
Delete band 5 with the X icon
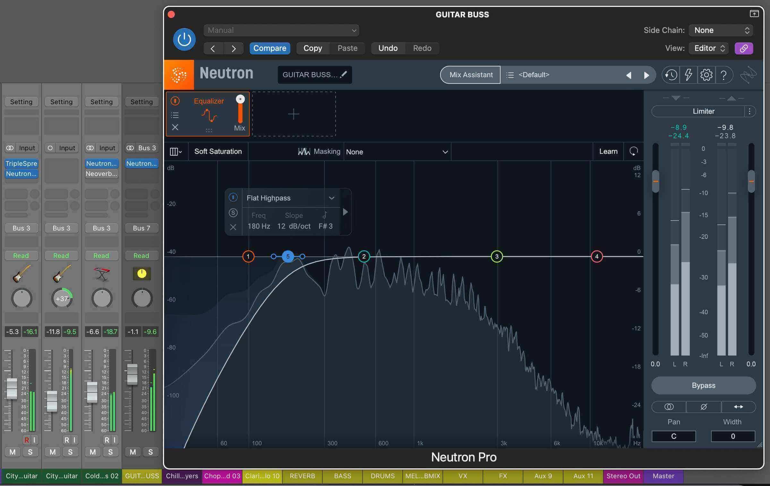tap(233, 227)
